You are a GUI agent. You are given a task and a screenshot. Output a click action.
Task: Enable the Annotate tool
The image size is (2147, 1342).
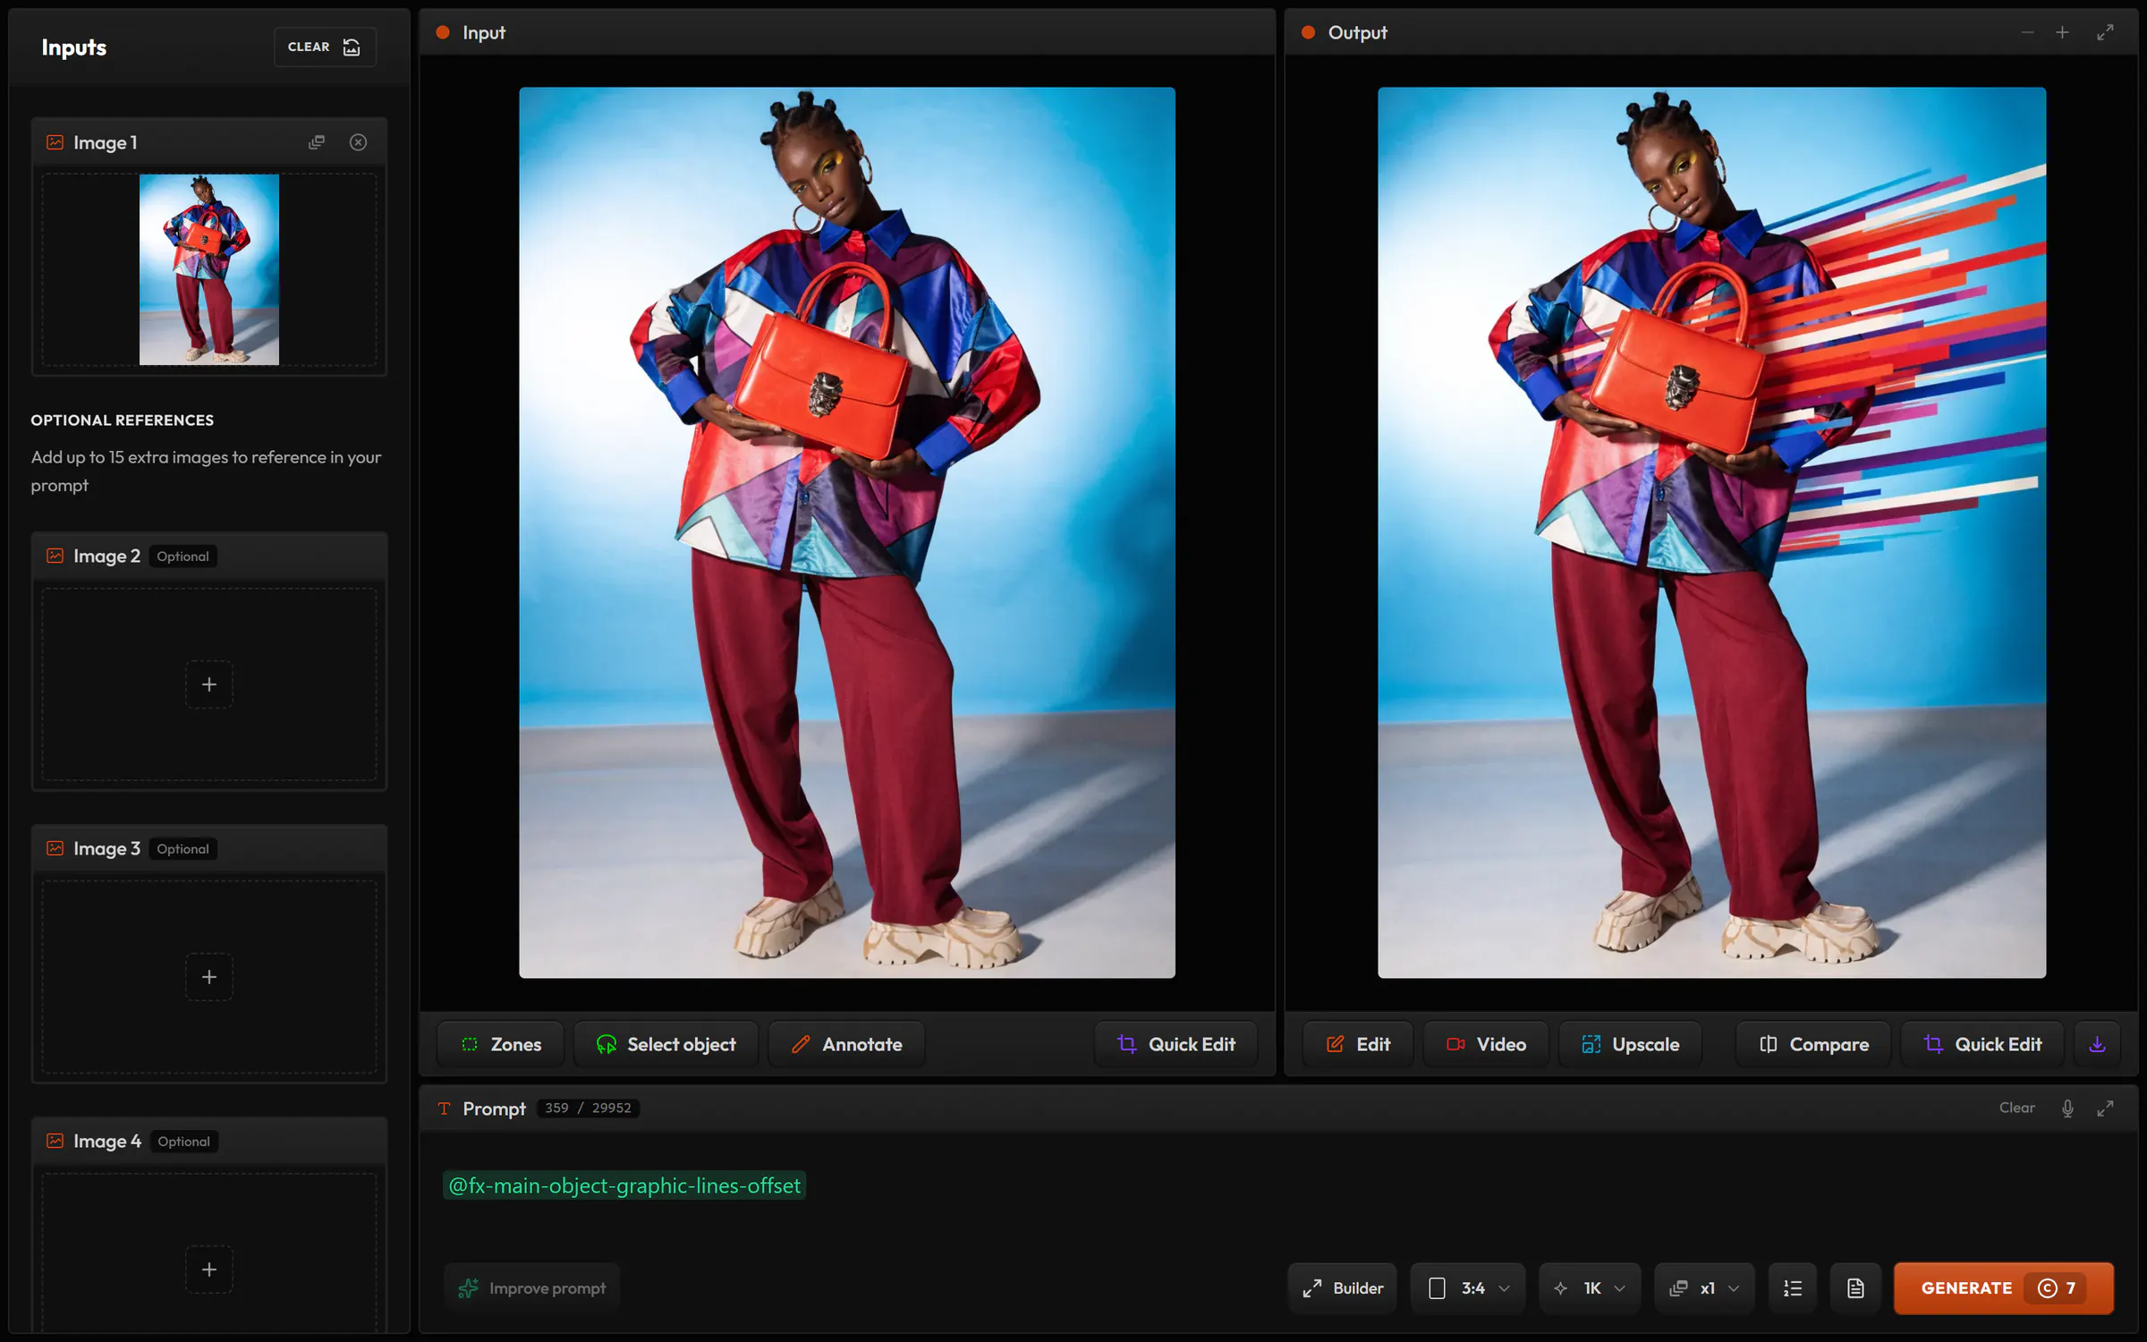(846, 1044)
